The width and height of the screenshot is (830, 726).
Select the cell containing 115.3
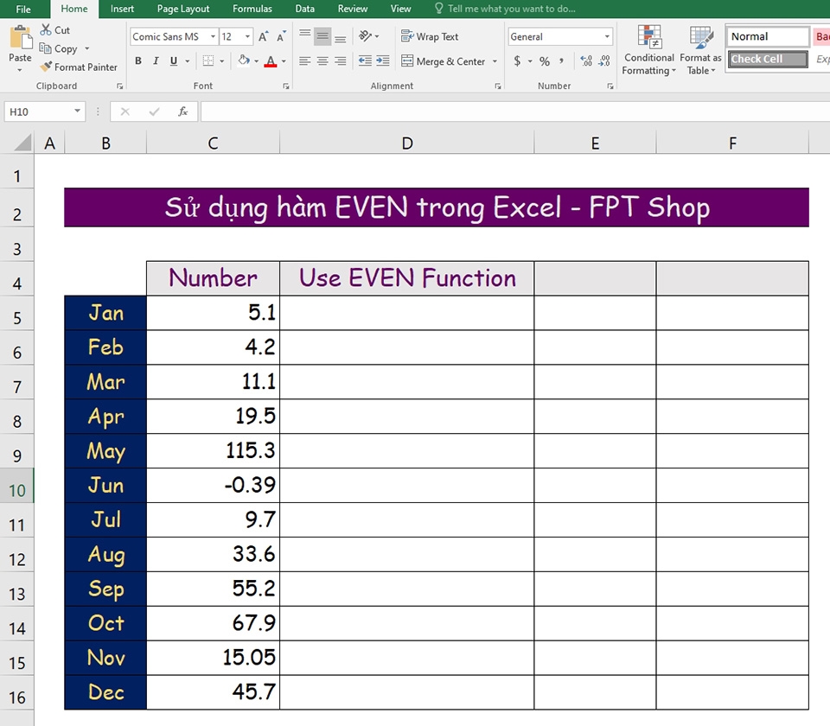(x=213, y=451)
